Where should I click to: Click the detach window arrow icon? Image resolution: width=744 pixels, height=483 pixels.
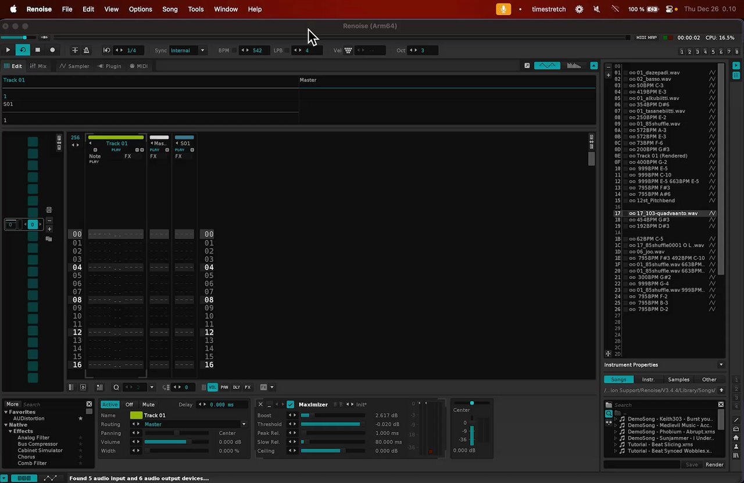(x=527, y=66)
